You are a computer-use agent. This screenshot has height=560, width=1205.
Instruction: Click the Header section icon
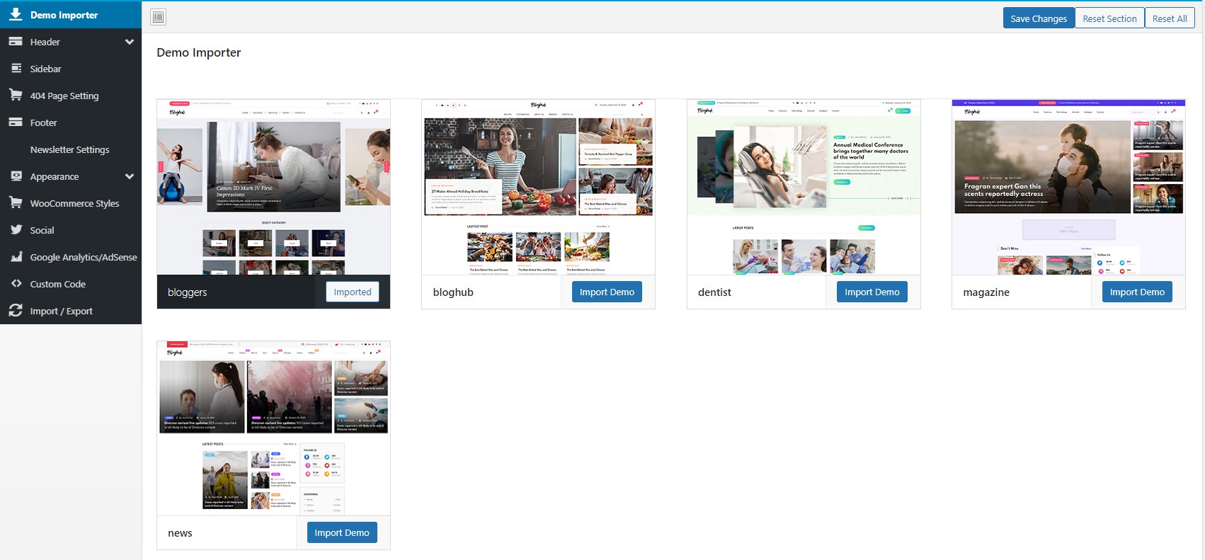(16, 42)
